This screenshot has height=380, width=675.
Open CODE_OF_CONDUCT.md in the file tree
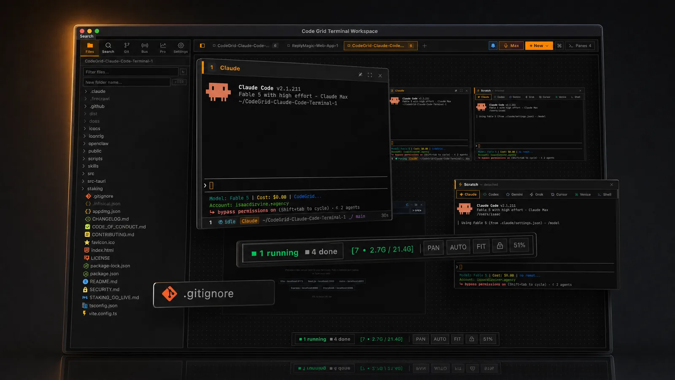point(116,227)
